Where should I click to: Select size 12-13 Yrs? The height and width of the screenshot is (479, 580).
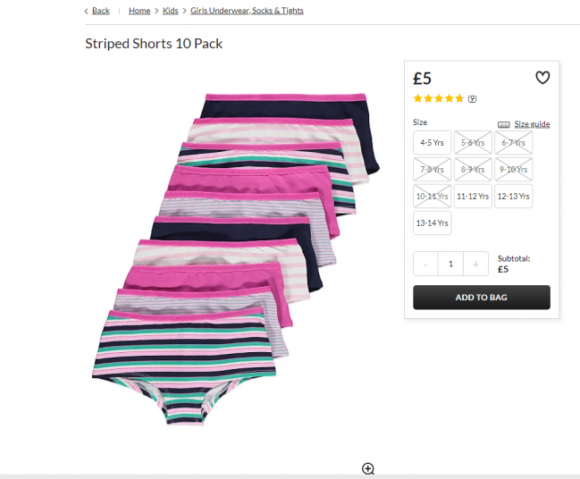coord(513,196)
